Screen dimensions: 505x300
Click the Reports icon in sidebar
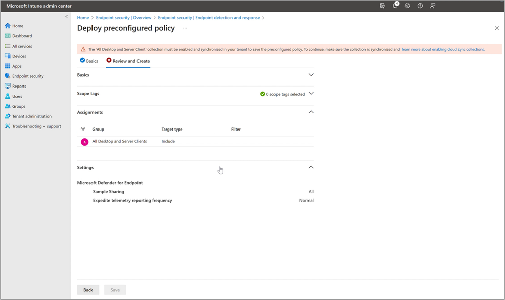(8, 86)
